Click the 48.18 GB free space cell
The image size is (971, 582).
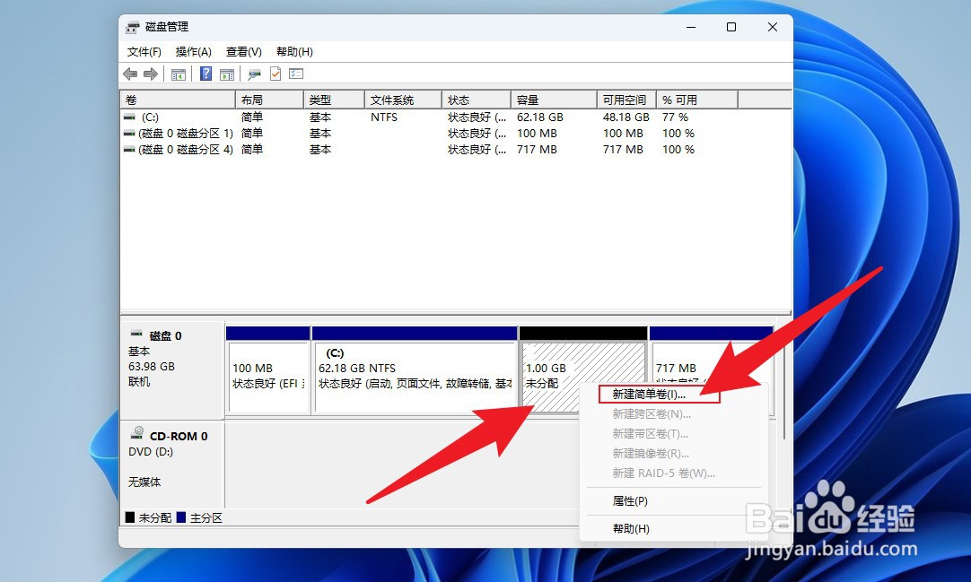[626, 117]
